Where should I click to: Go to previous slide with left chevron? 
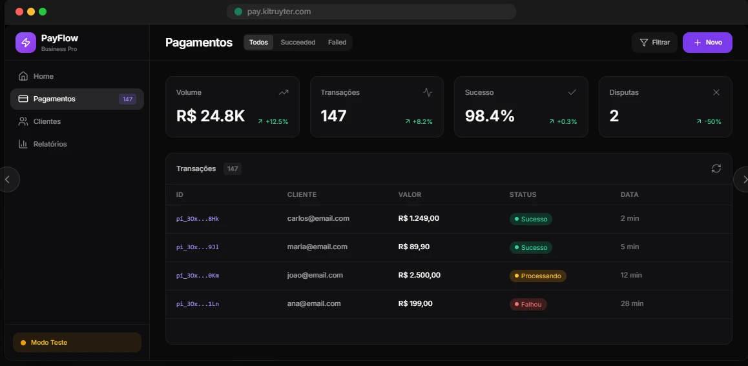(x=8, y=179)
